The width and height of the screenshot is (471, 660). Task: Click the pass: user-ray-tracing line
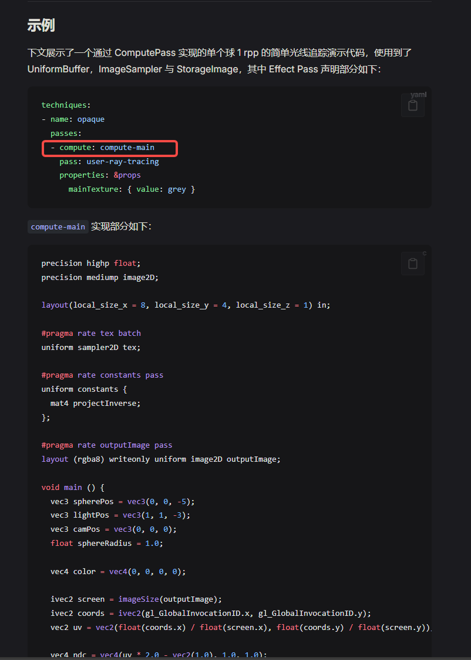pyautogui.click(x=109, y=161)
